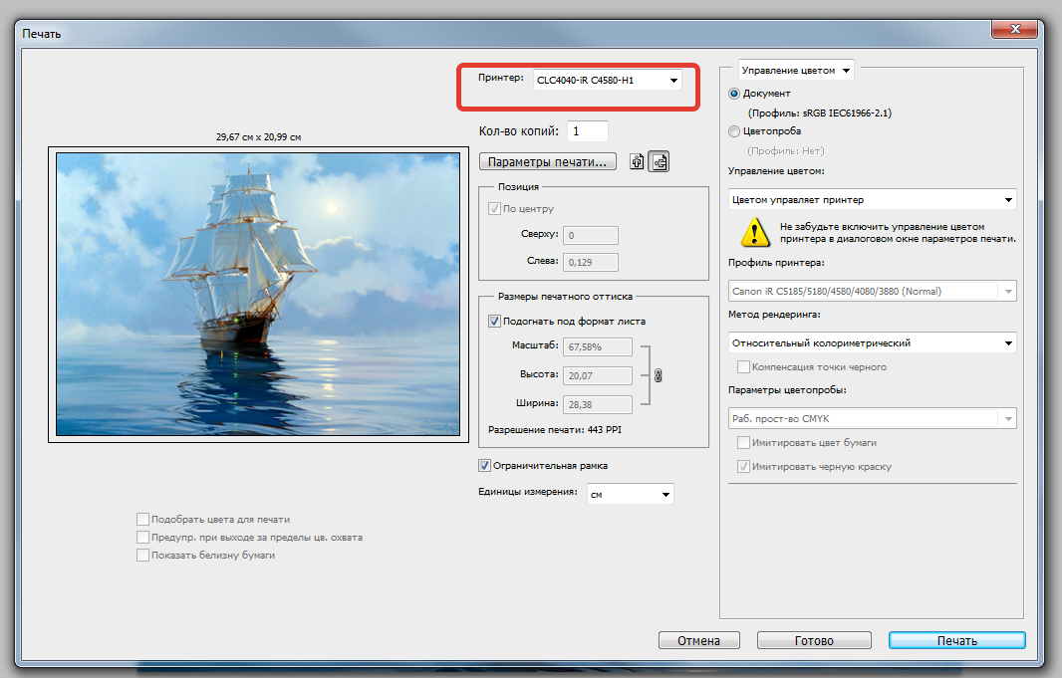Close the Печать dialog window

click(1014, 29)
